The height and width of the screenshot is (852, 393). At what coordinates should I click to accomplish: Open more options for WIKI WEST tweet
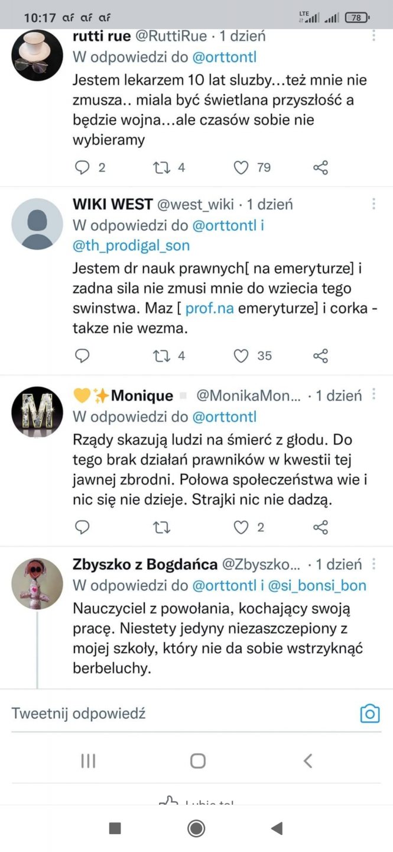click(x=373, y=204)
